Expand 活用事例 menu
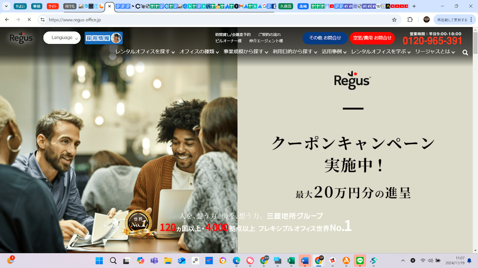 (x=334, y=52)
